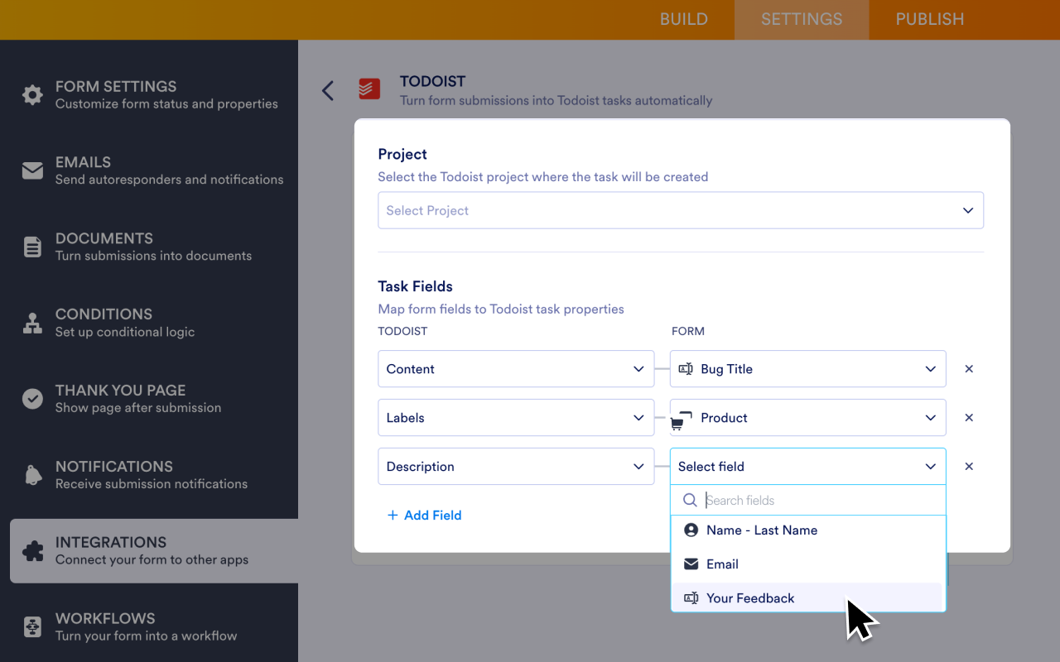This screenshot has width=1060, height=662.
Task: Click the Documents page icon
Action: point(31,247)
